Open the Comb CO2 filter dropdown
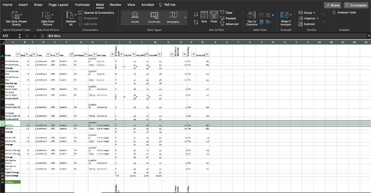 pos(207,54)
